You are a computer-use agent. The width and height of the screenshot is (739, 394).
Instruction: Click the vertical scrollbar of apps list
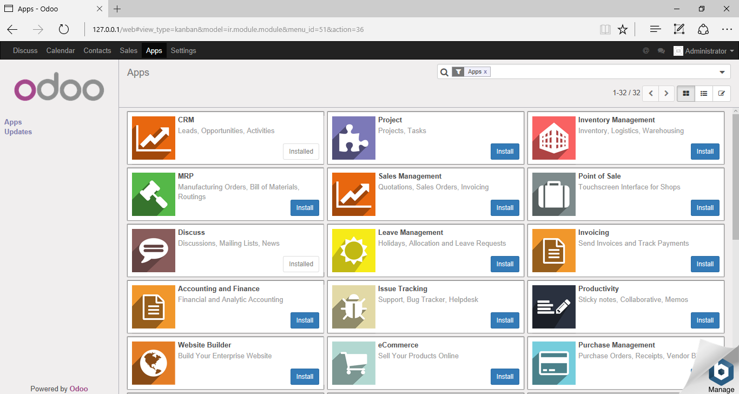point(735,179)
